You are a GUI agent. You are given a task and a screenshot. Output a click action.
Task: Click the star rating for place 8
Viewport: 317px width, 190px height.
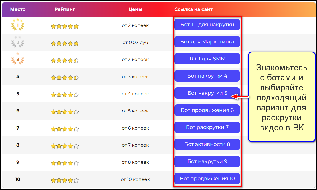(x=65, y=146)
